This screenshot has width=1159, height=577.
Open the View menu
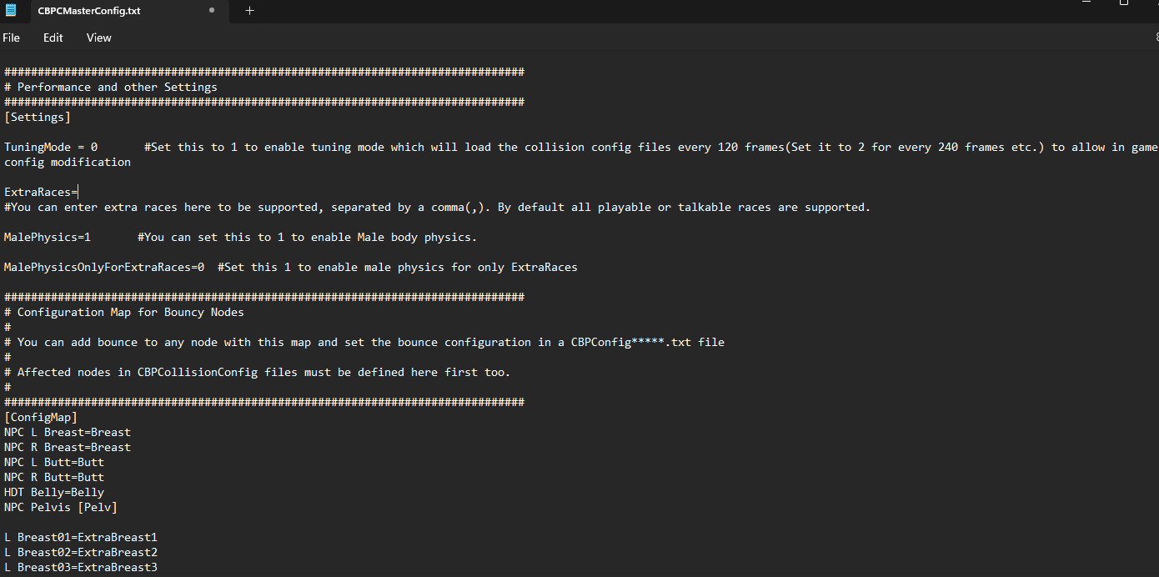coord(98,38)
